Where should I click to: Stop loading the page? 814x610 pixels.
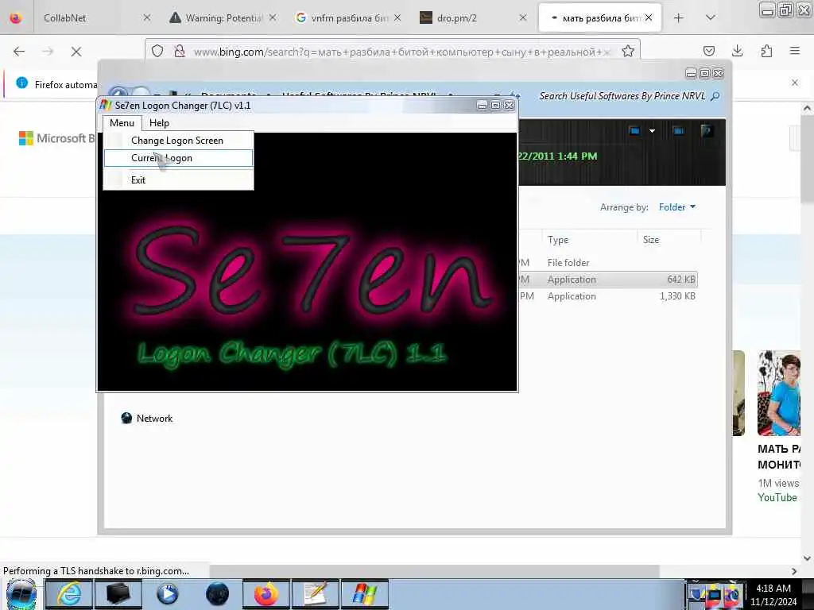(76, 52)
